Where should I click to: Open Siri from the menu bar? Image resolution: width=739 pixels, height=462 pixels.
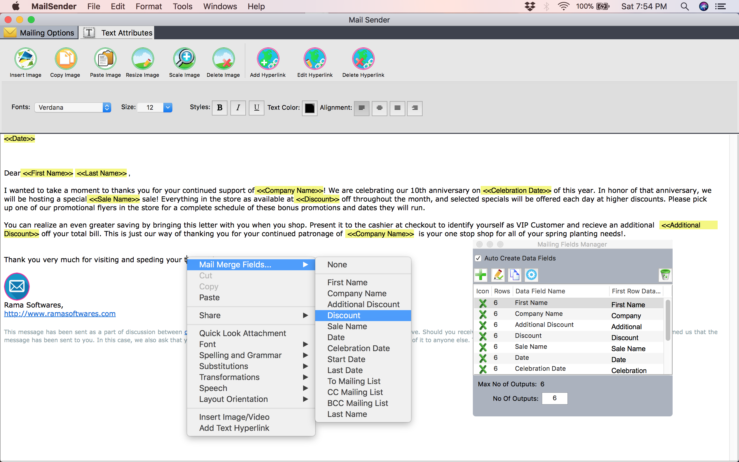pyautogui.click(x=703, y=6)
